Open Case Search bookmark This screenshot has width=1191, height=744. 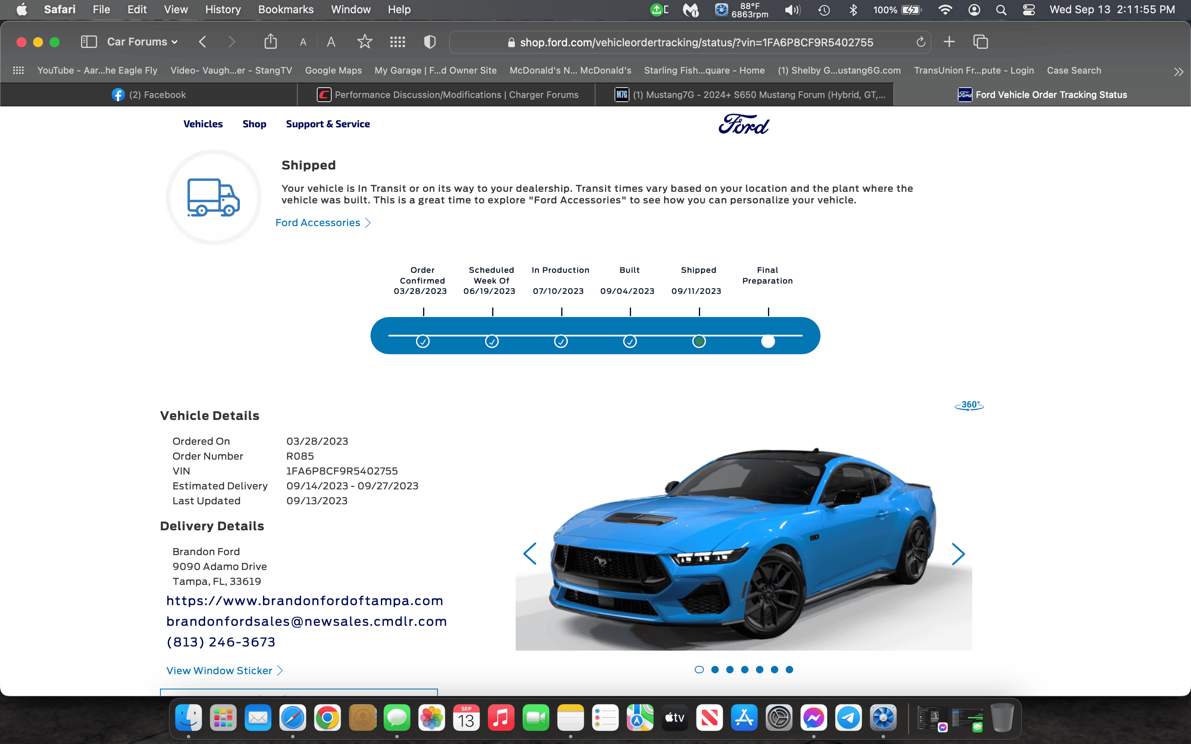(1074, 70)
